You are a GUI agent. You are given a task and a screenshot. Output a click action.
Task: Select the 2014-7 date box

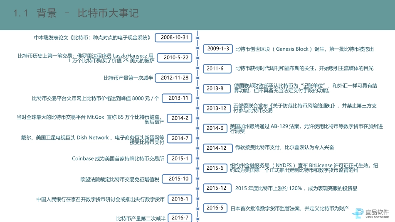[180, 138]
